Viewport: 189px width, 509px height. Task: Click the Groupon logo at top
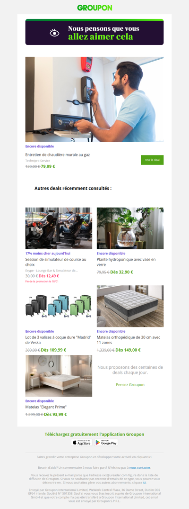click(94, 8)
